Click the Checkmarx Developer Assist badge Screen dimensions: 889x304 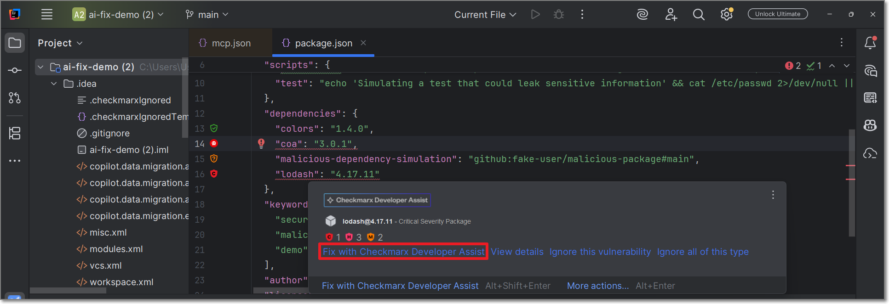(x=377, y=200)
